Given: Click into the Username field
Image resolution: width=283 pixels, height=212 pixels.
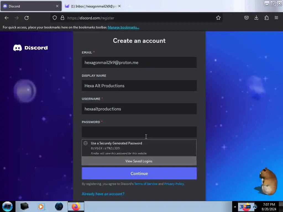Looking at the screenshot, I should tap(139, 109).
